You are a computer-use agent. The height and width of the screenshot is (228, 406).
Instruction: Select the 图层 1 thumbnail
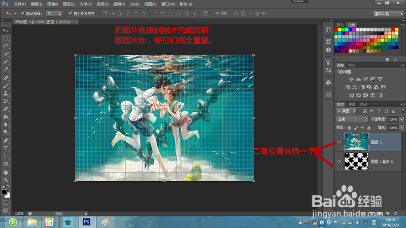pos(356,142)
